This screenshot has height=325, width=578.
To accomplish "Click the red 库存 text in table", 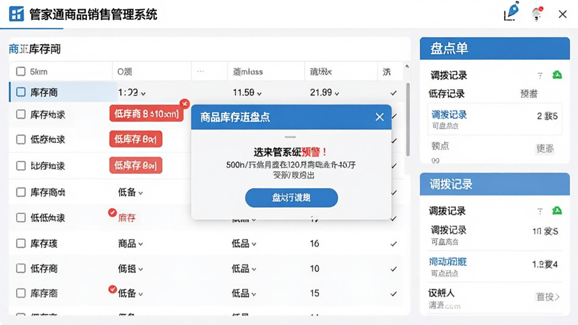I will pos(126,218).
